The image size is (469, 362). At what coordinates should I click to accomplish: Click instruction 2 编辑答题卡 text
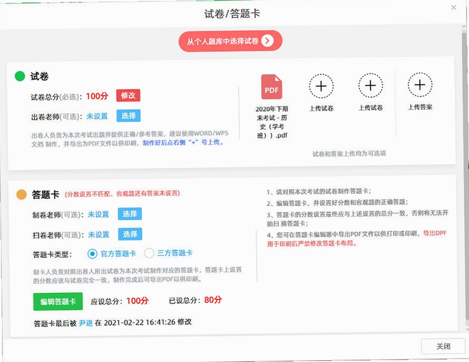point(338,203)
